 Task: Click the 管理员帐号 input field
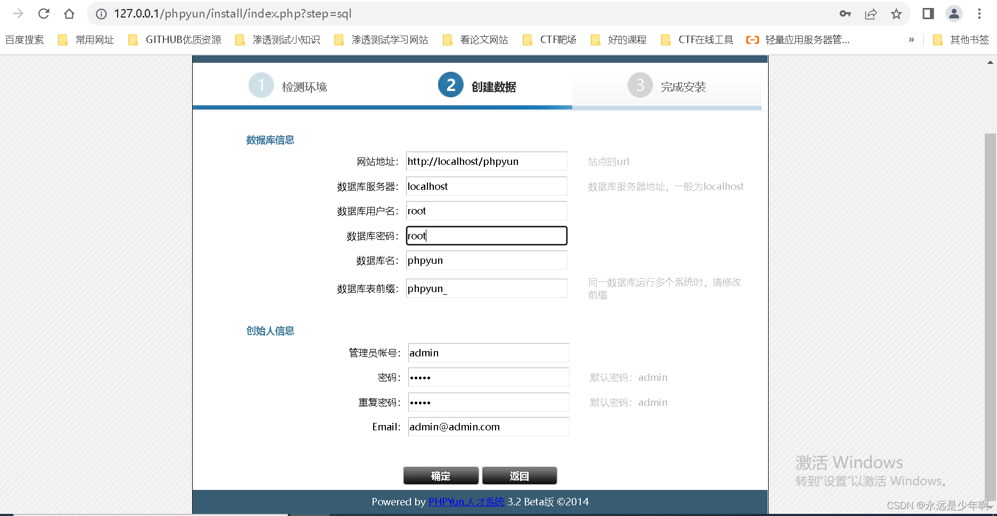[x=489, y=353]
